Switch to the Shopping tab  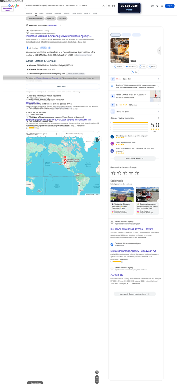58,13
